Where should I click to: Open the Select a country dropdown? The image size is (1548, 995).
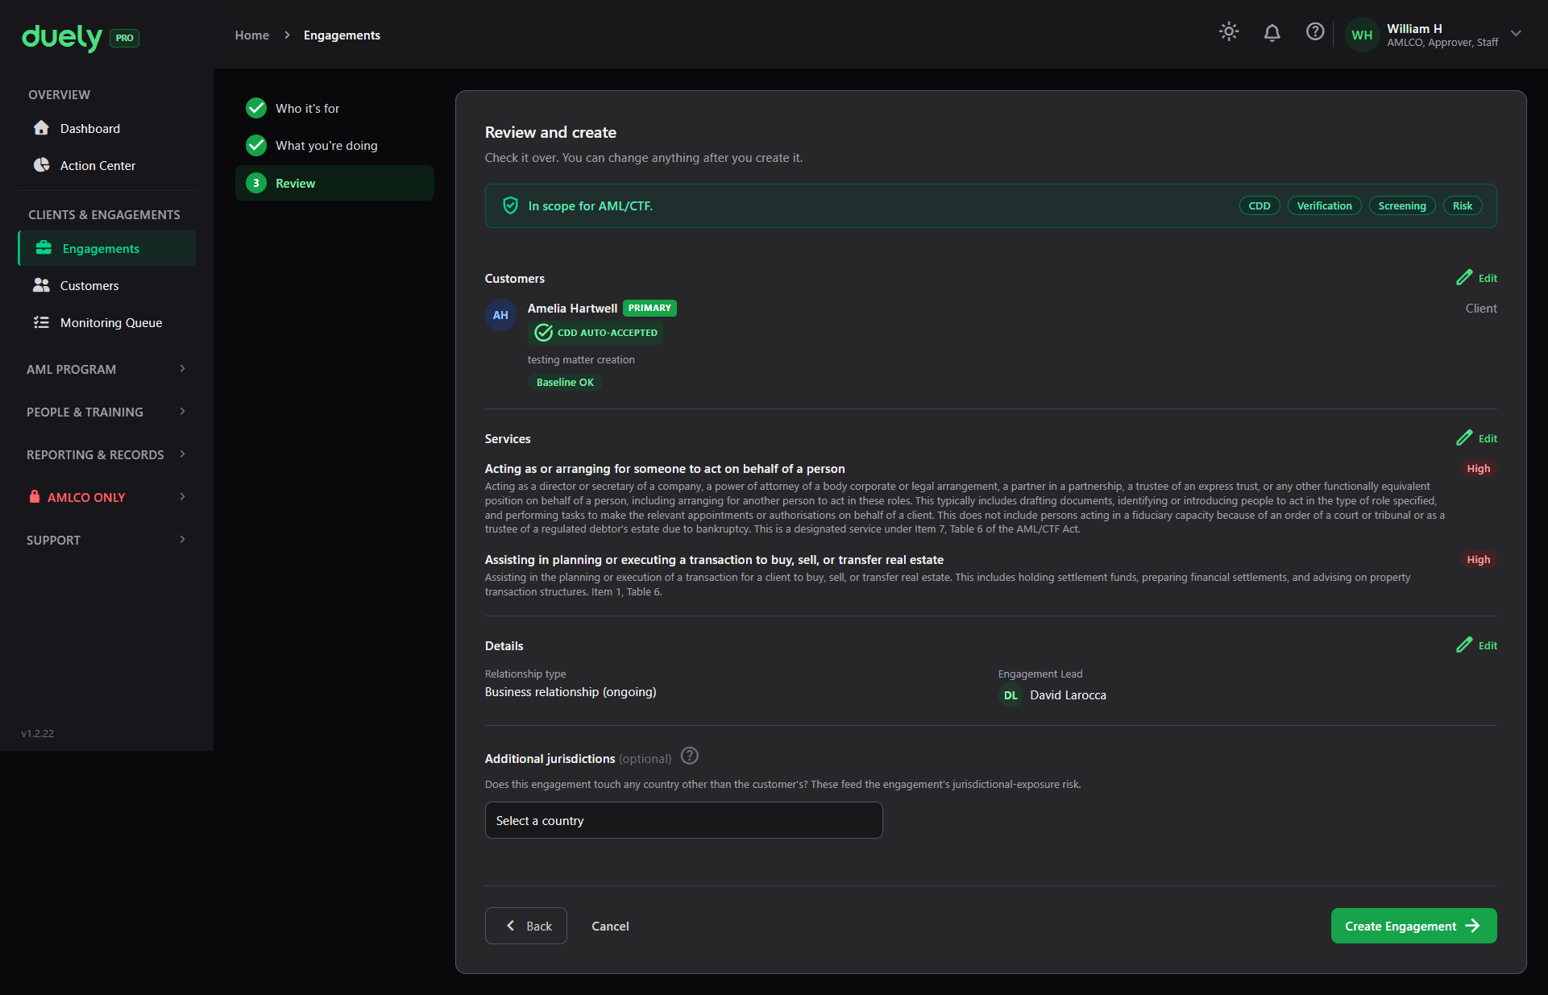coord(683,820)
